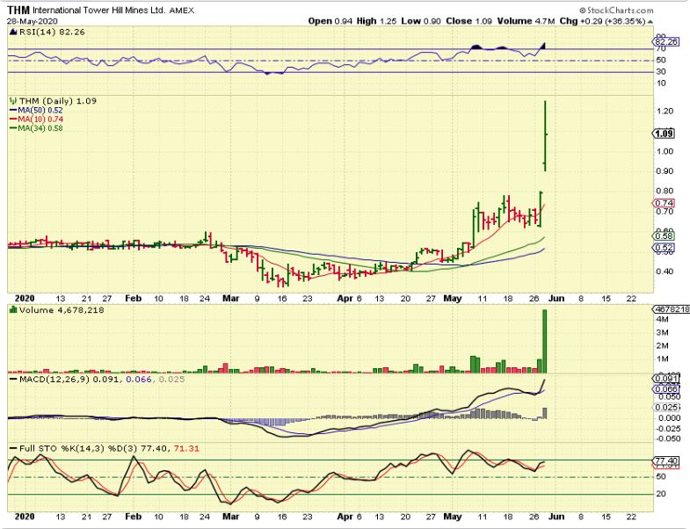This screenshot has width=690, height=529.
Task: Click the THM ticker symbol in the header
Action: pyautogui.click(x=18, y=11)
